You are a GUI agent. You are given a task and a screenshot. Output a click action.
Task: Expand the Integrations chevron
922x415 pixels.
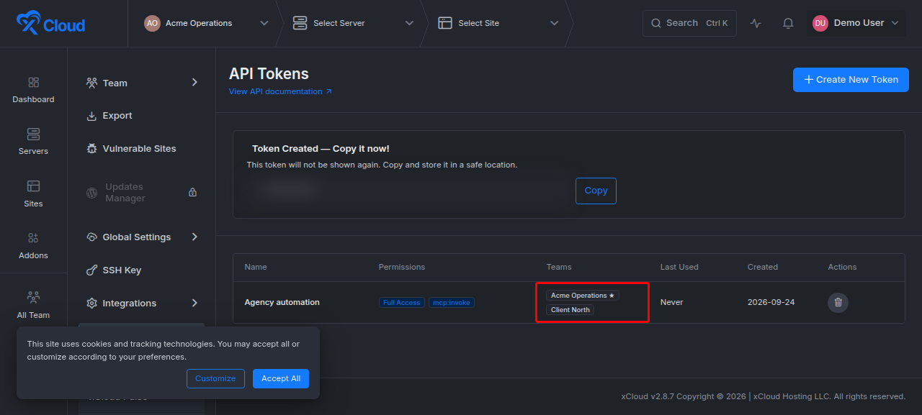(x=194, y=303)
